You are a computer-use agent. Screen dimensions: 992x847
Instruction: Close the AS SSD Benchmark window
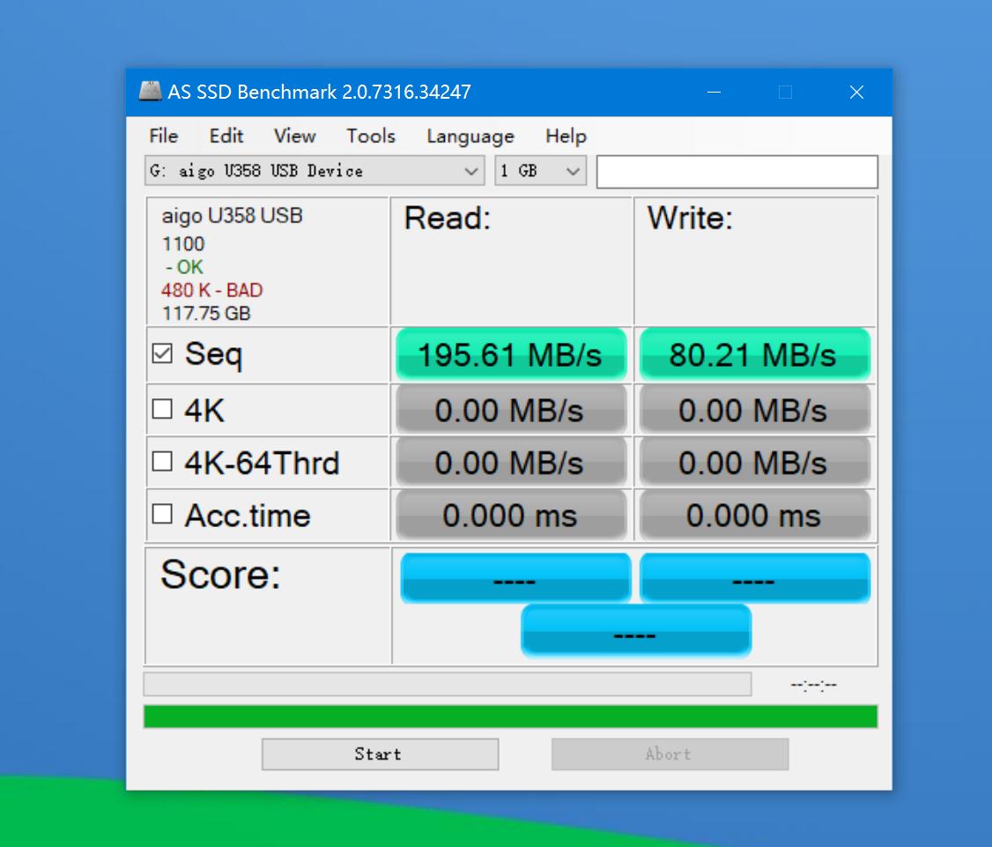[x=856, y=93]
